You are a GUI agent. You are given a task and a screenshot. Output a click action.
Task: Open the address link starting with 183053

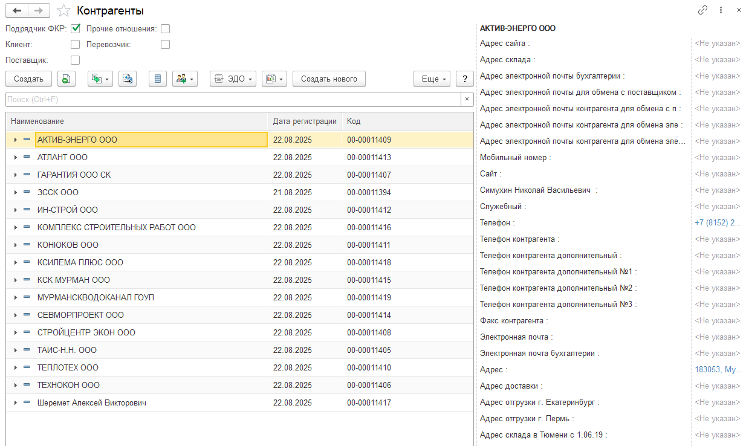718,369
